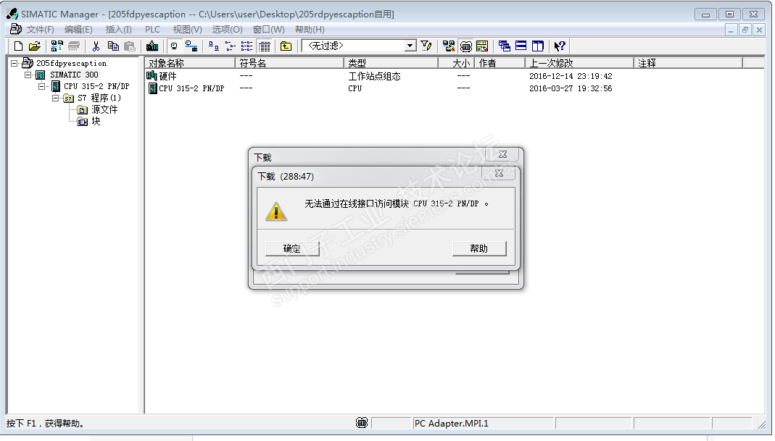
Task: Sort by the 注释 column header
Action: click(x=688, y=63)
